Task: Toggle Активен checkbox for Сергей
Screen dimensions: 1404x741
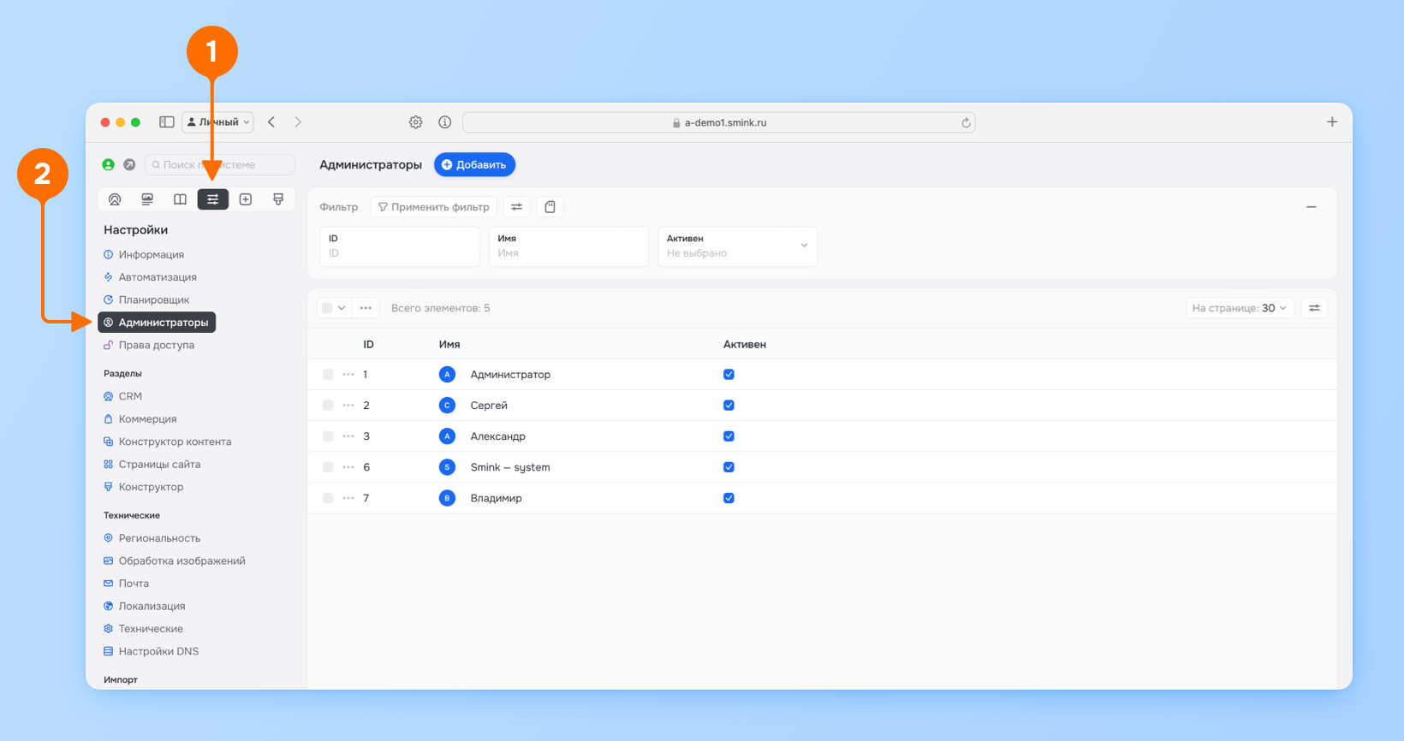Action: coord(729,406)
